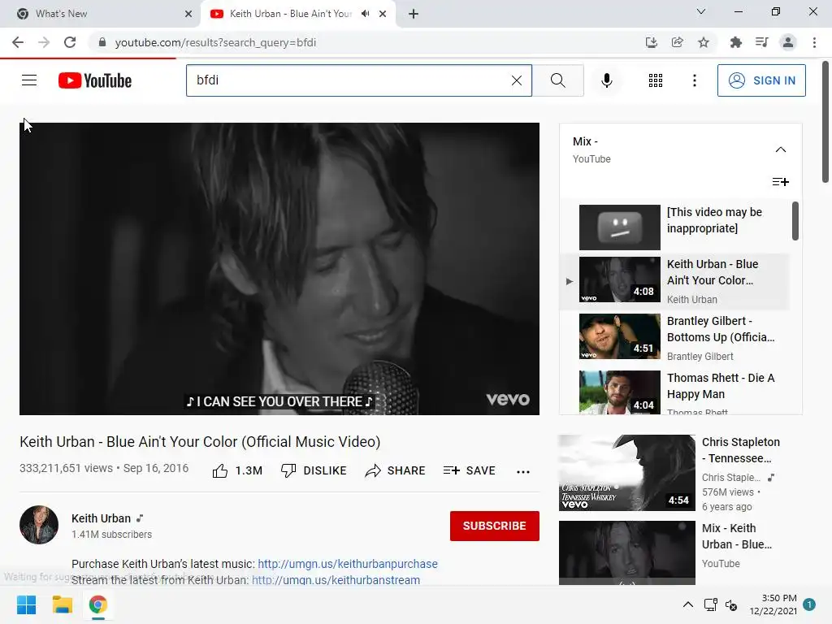Mute the Keith Urban tab audio
832x624 pixels.
pos(365,14)
